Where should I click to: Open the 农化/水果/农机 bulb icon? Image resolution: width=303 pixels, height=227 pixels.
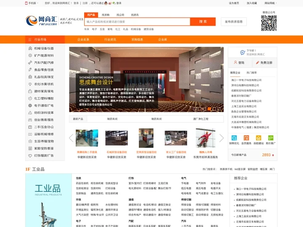[x=30, y=84]
